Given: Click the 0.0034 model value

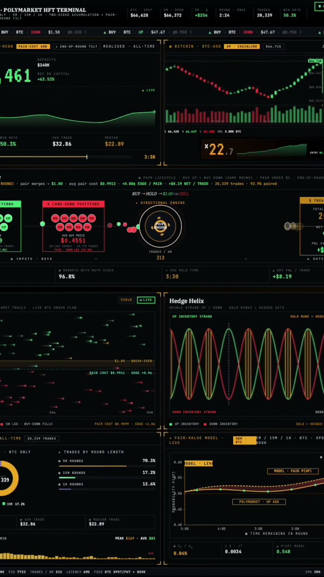Looking at the screenshot, I should tap(233, 552).
